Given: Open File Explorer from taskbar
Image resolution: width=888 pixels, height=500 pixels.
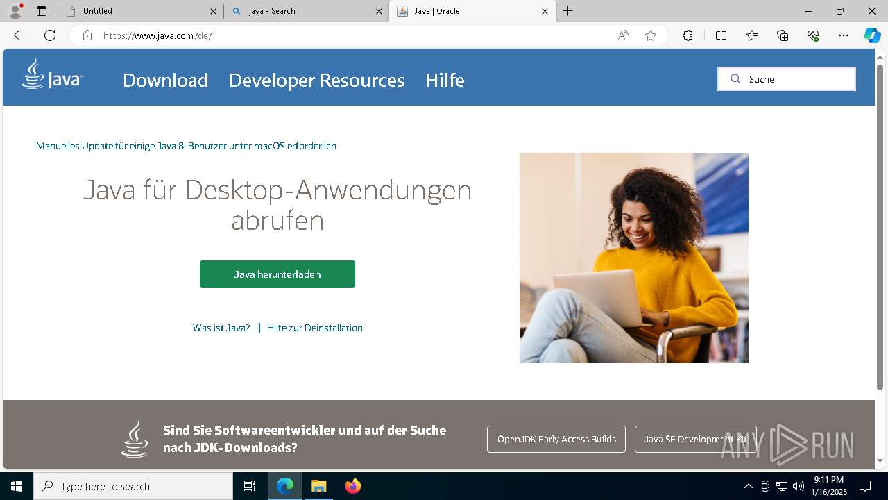Looking at the screenshot, I should tap(319, 486).
